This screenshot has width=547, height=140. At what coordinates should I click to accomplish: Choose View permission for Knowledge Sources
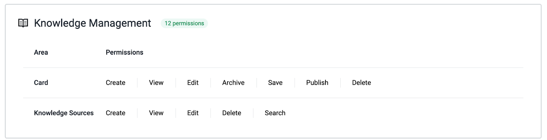coord(156,113)
